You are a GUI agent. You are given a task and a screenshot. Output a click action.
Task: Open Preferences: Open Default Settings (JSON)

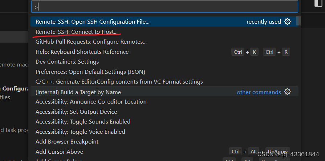pos(164,72)
